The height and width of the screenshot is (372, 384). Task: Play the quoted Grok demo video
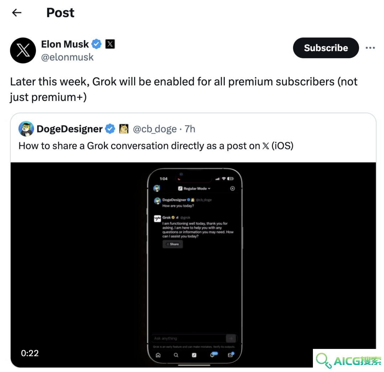[193, 265]
